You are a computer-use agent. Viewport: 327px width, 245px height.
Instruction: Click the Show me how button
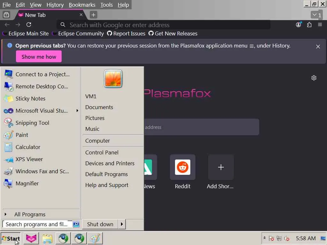(39, 56)
